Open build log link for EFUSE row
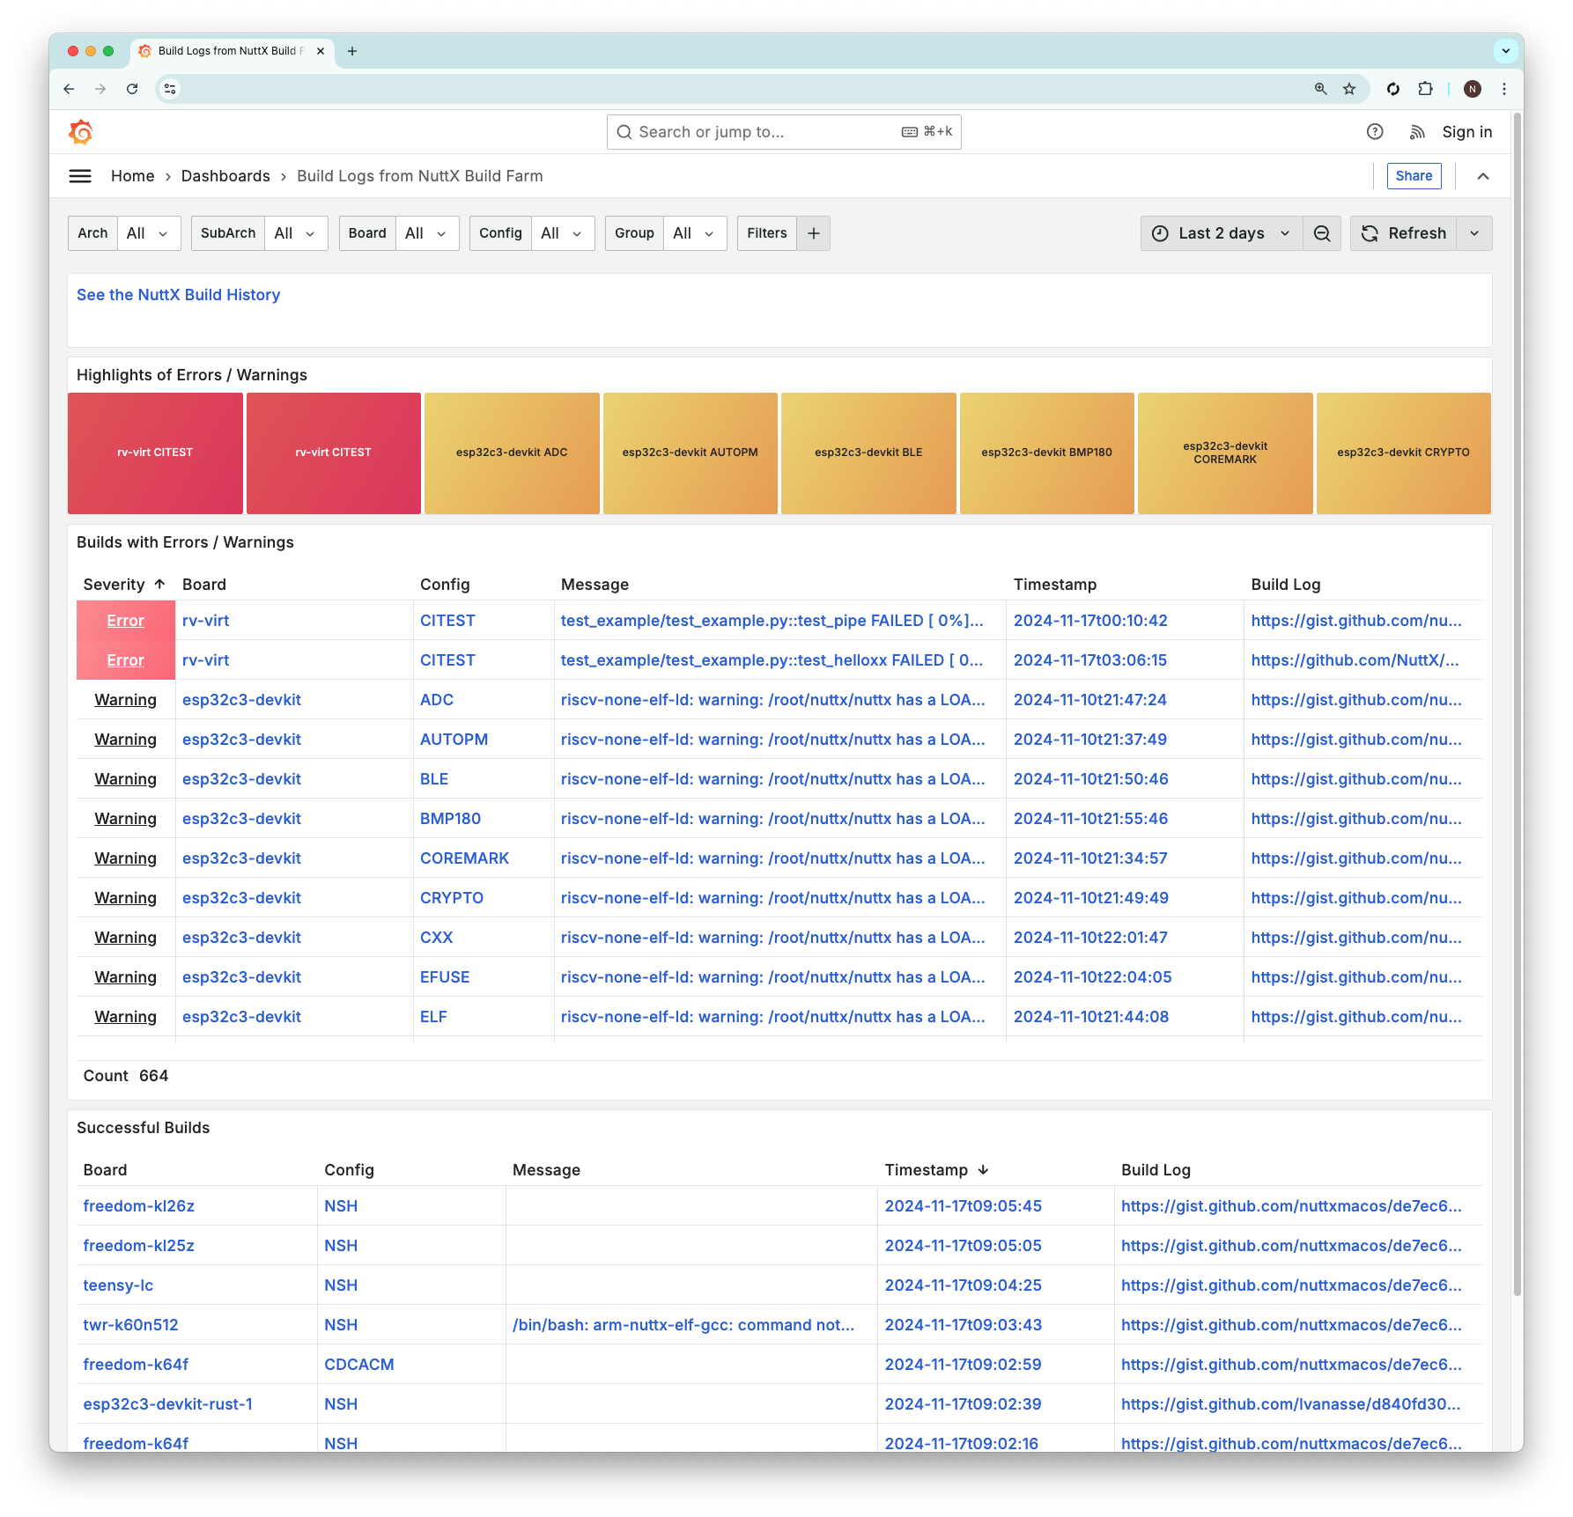Viewport: 1573px width, 1517px height. point(1356,977)
